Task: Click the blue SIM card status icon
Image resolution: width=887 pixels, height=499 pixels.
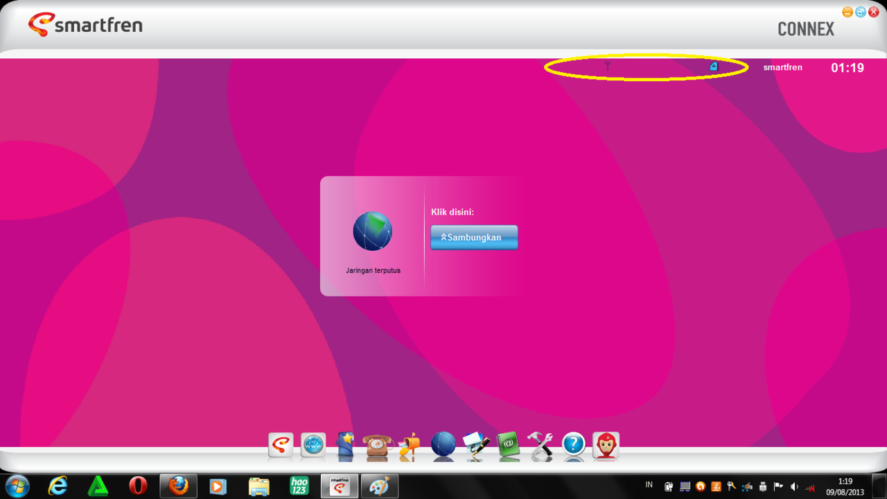Action: click(714, 67)
